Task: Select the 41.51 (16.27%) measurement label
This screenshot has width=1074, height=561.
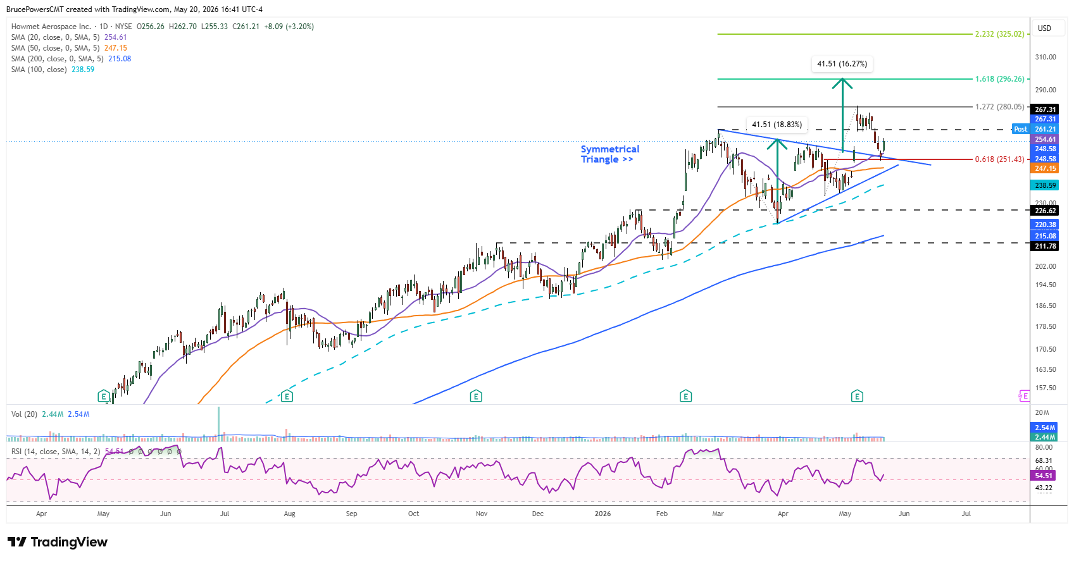Action: click(842, 64)
